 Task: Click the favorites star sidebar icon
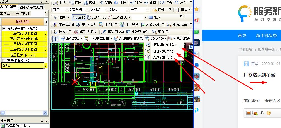pyautogui.click(x=197, y=9)
